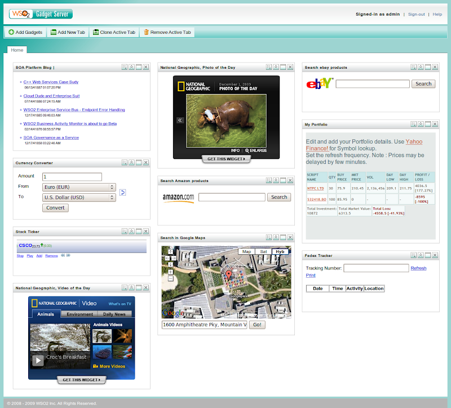Screen dimensions: 451x408
Task: Zoom in on the Google map
Action: 171,272
